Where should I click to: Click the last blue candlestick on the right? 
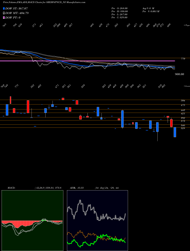(x=175, y=132)
